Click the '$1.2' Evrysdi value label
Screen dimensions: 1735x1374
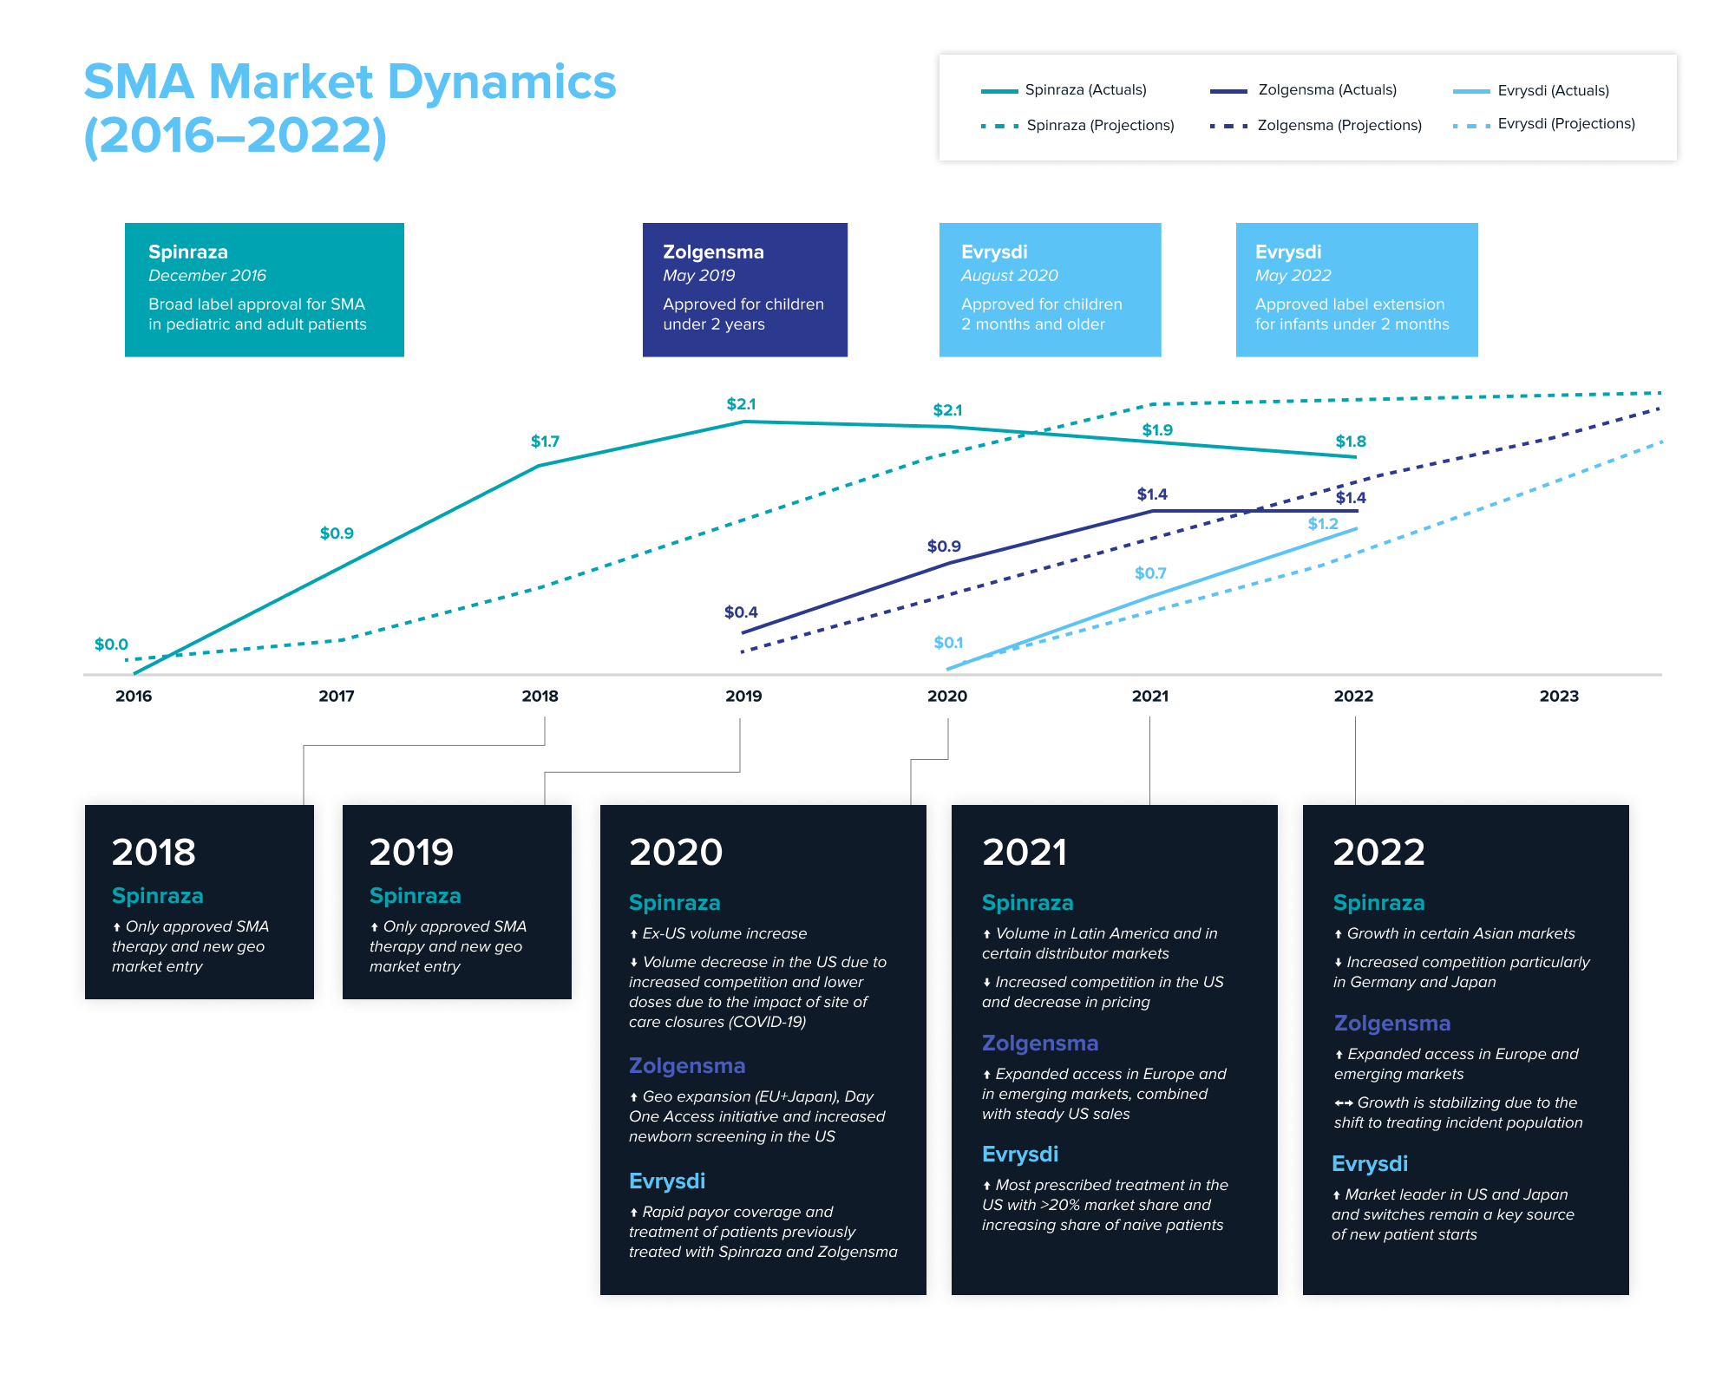pos(1323,523)
